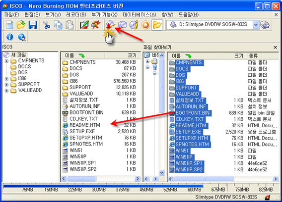This screenshot has height=202, width=282.
Task: Open the Cover Designer pencil icon
Action: 84,25
